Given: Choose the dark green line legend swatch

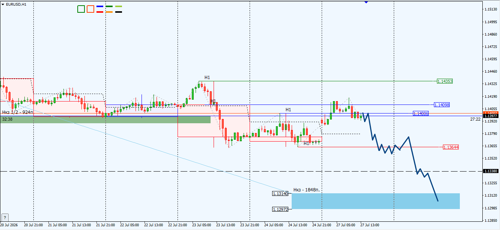Looking at the screenshot, I should click(x=109, y=6).
